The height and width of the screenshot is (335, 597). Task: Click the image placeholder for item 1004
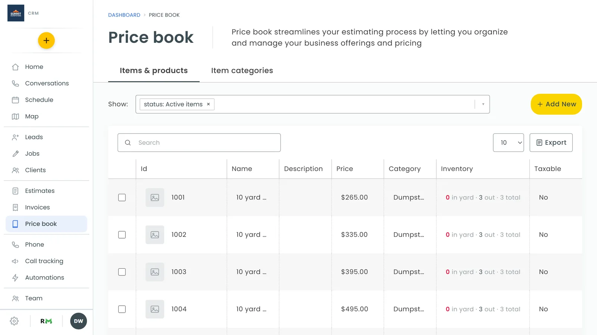(155, 309)
